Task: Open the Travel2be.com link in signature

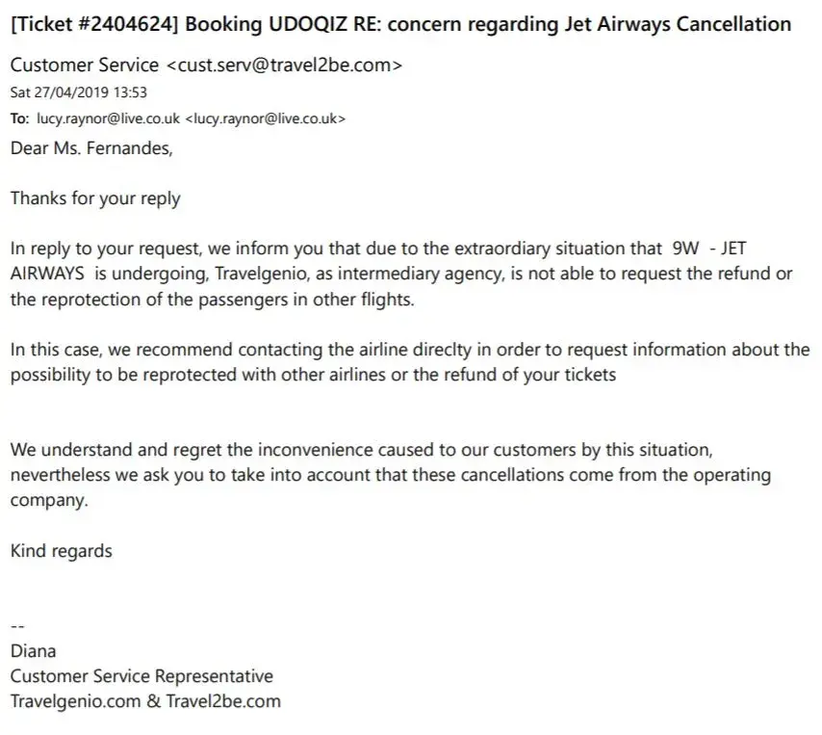Action: 223,701
